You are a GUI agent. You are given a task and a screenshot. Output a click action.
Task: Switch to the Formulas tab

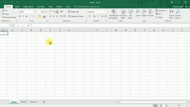pos(41,7)
